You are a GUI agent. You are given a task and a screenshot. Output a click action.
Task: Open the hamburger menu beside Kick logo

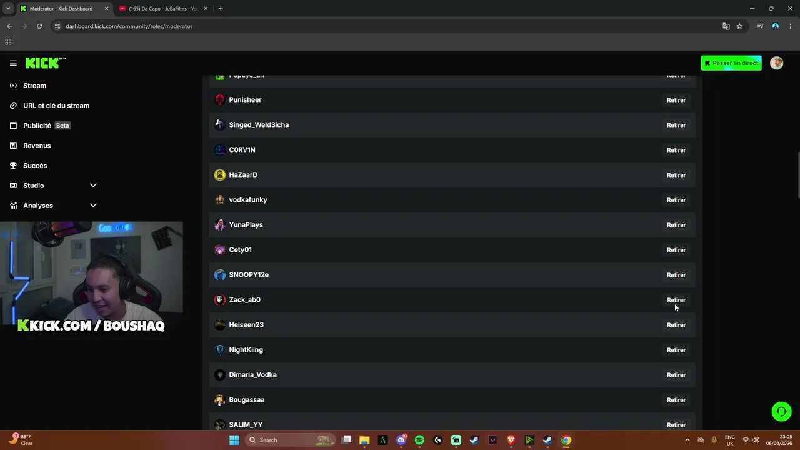click(x=13, y=63)
